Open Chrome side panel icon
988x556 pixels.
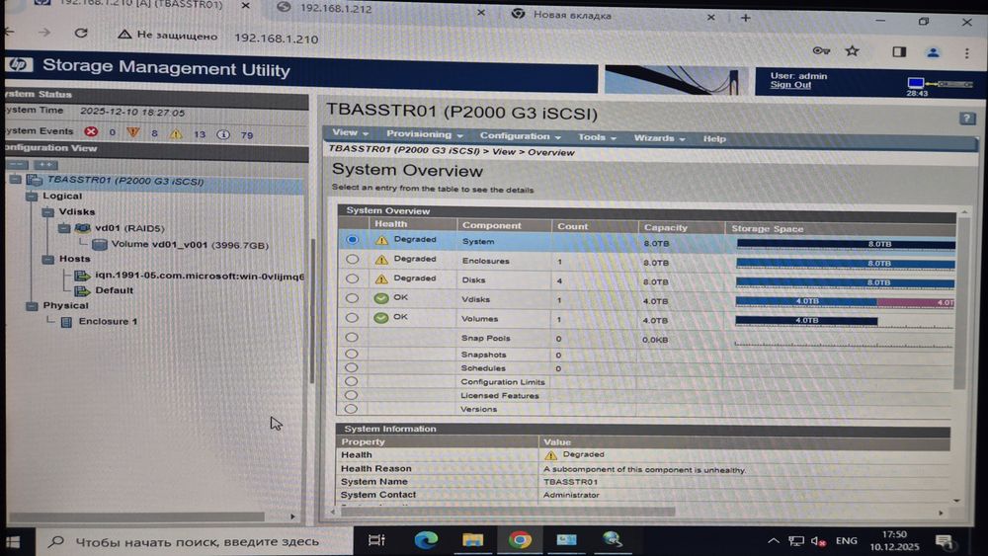(x=899, y=51)
